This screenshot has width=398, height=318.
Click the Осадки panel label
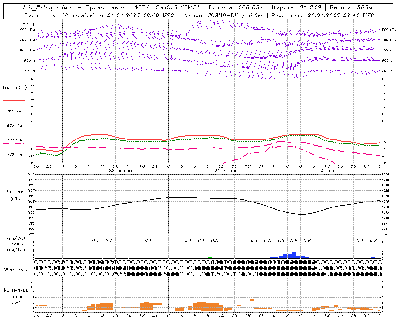click(16, 244)
